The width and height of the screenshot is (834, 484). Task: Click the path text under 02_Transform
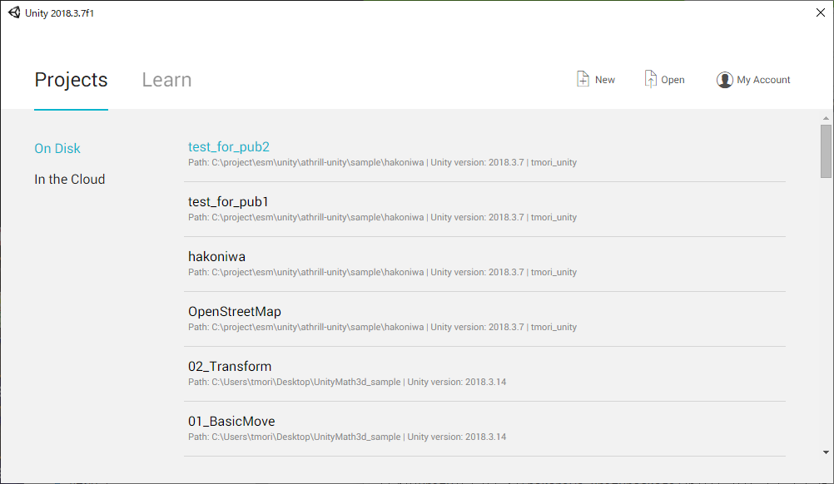tap(347, 382)
